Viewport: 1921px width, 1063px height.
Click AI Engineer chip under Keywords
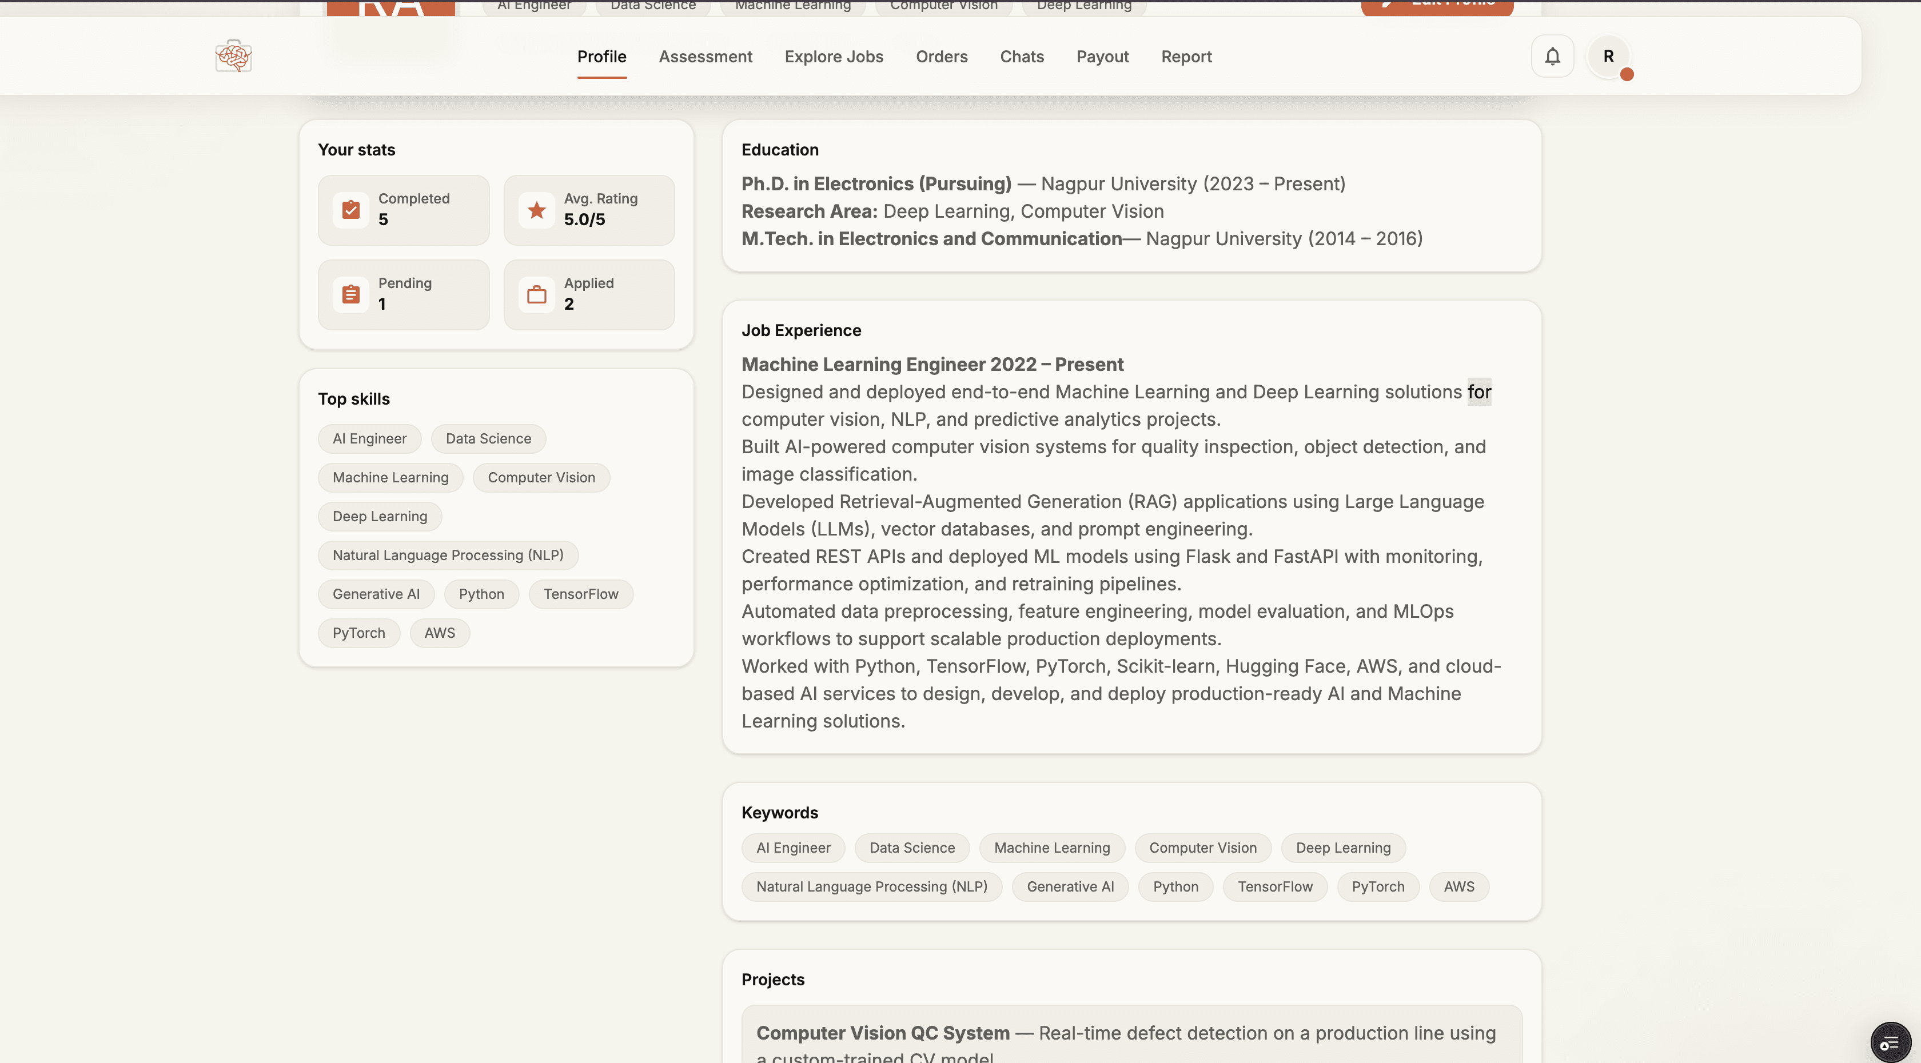794,848
